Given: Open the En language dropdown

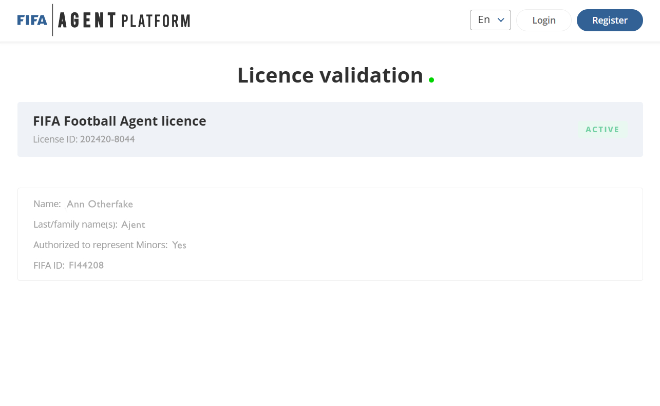Looking at the screenshot, I should [x=491, y=20].
